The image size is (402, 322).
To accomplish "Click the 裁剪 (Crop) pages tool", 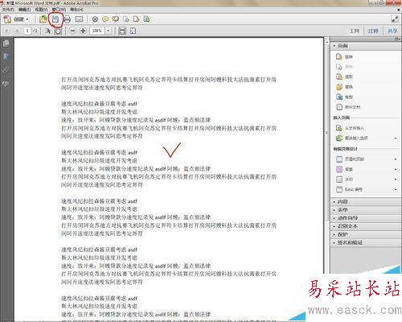I will tap(345, 97).
